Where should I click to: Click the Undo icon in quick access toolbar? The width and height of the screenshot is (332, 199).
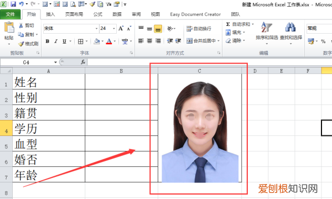coord(21,4)
